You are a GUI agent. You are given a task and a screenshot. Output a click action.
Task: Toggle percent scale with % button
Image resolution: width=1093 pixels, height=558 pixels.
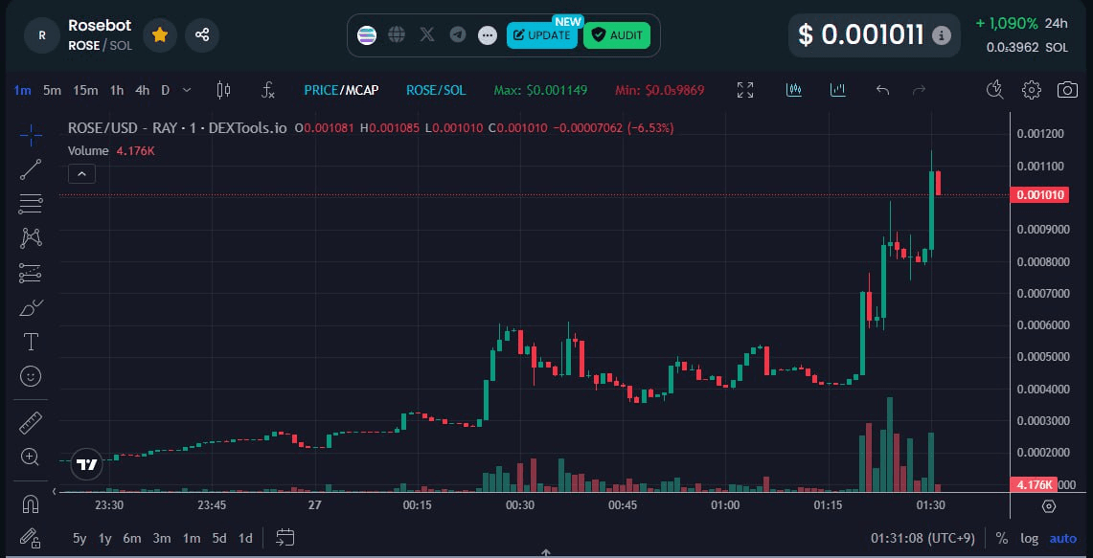1002,538
